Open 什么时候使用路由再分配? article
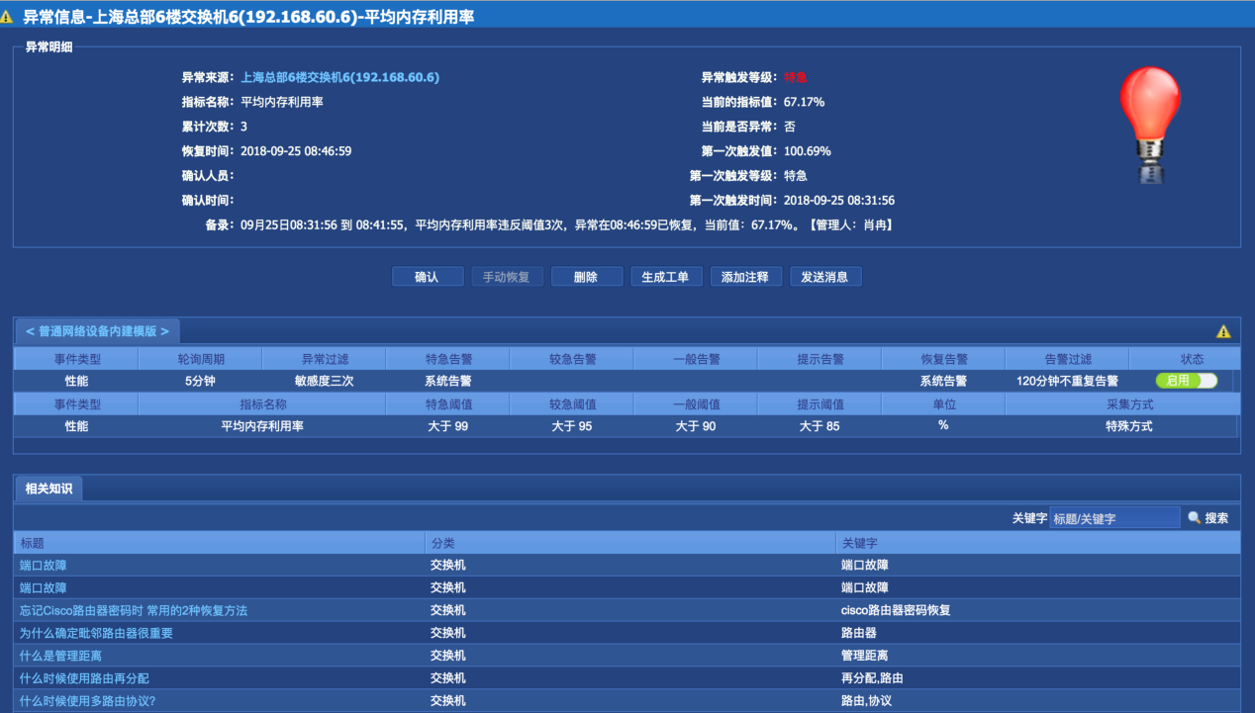Viewport: 1255px width, 713px height. coord(84,678)
